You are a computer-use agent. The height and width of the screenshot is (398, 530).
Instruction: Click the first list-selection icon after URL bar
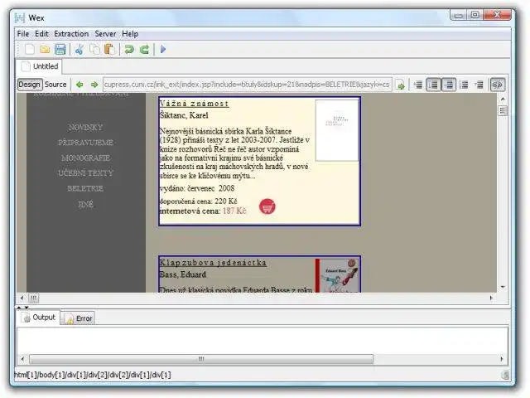point(417,85)
